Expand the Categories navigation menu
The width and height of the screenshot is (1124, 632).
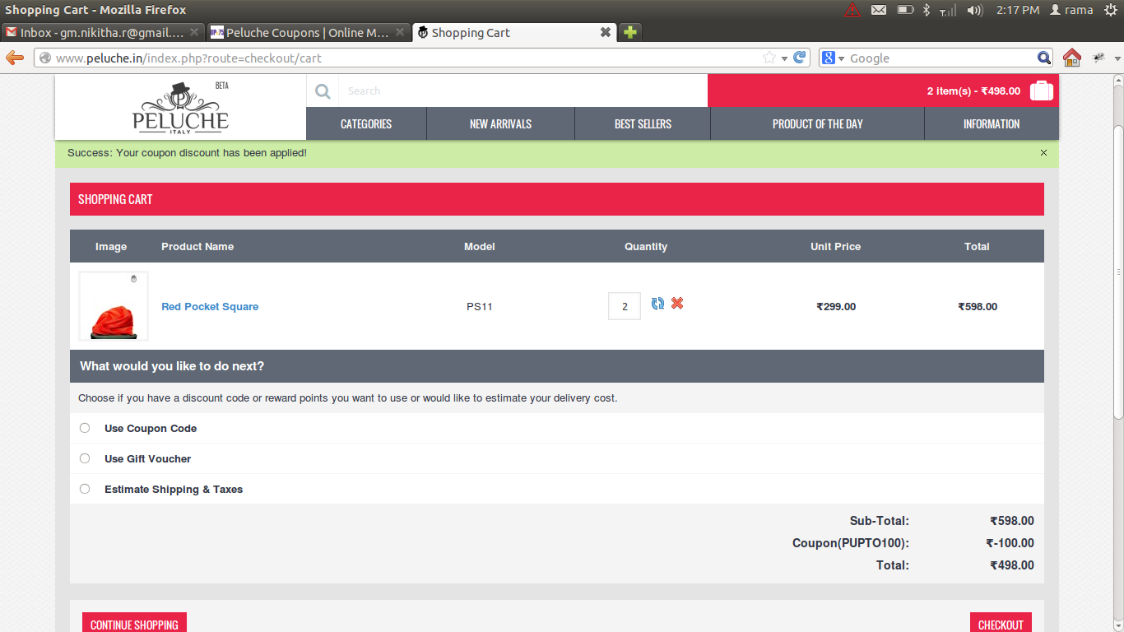tap(366, 124)
